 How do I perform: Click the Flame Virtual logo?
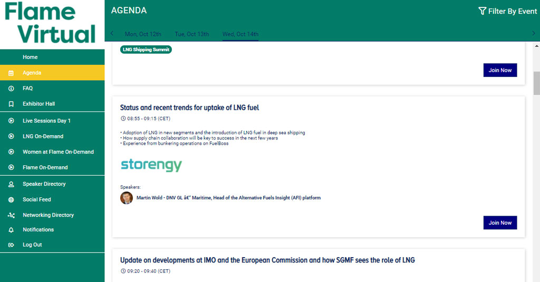tap(50, 23)
